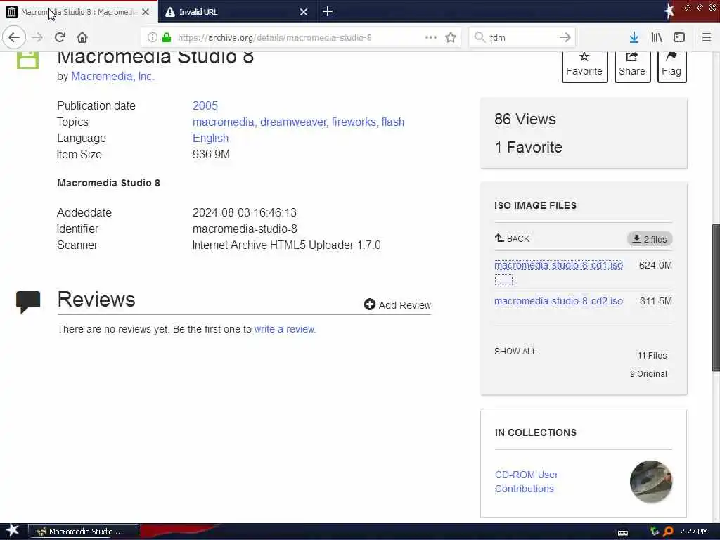Viewport: 720px width, 540px height.
Task: Reload the page with the refresh icon
Action: [60, 37]
